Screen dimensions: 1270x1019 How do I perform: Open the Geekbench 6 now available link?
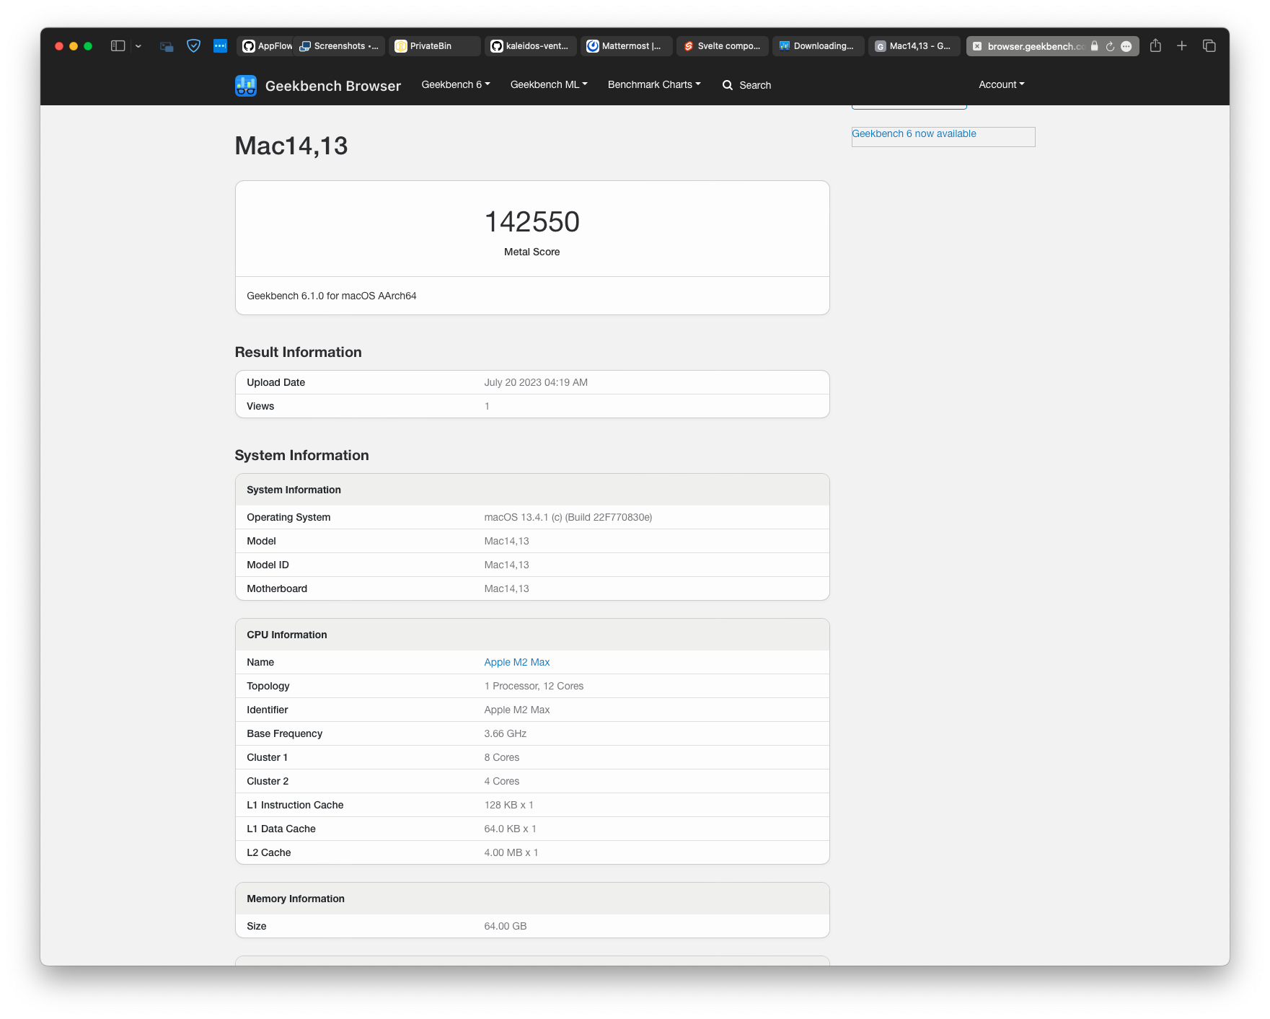tap(914, 133)
